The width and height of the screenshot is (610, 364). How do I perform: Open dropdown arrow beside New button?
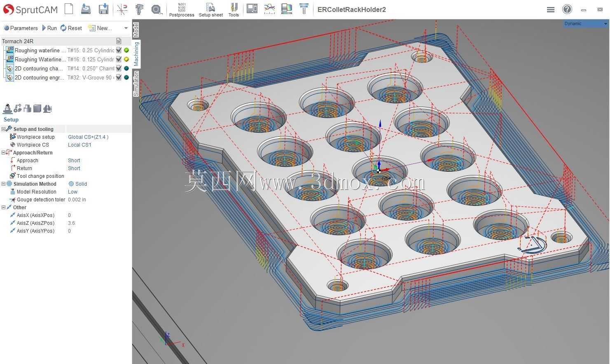(126, 28)
